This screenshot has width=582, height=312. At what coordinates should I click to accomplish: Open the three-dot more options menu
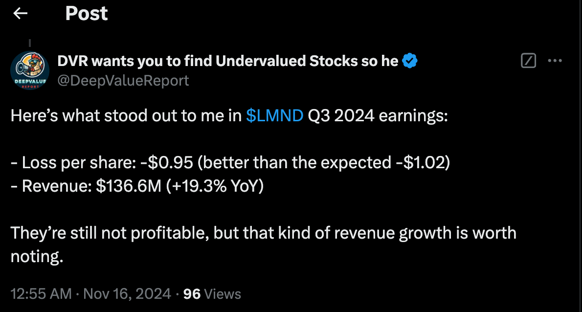click(555, 61)
